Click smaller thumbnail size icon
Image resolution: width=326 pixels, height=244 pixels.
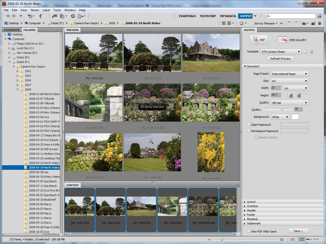coord(209,239)
